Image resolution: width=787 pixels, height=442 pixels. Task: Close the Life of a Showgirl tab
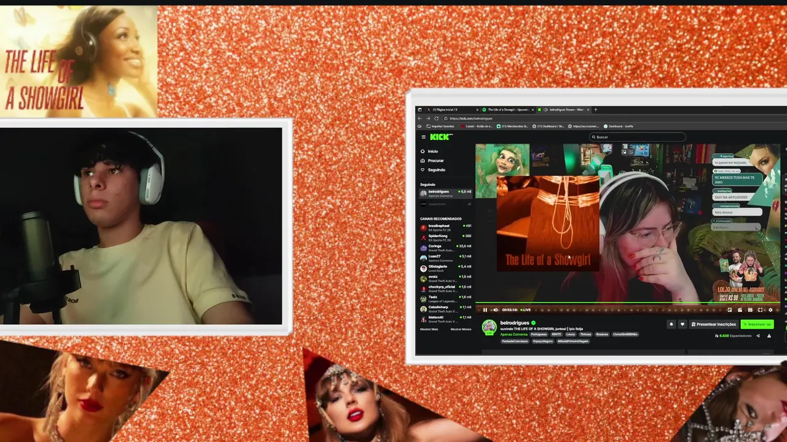pos(532,110)
